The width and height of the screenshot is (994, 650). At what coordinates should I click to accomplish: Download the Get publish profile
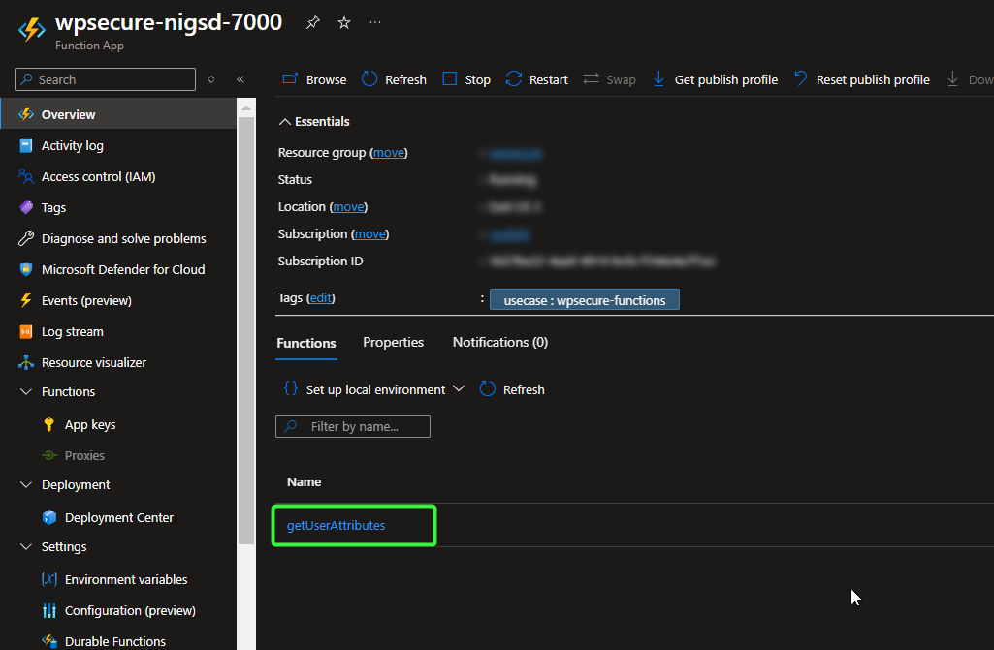point(715,79)
